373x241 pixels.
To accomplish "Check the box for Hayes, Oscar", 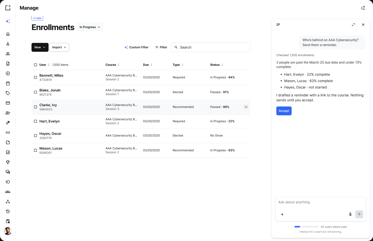I will (35, 136).
